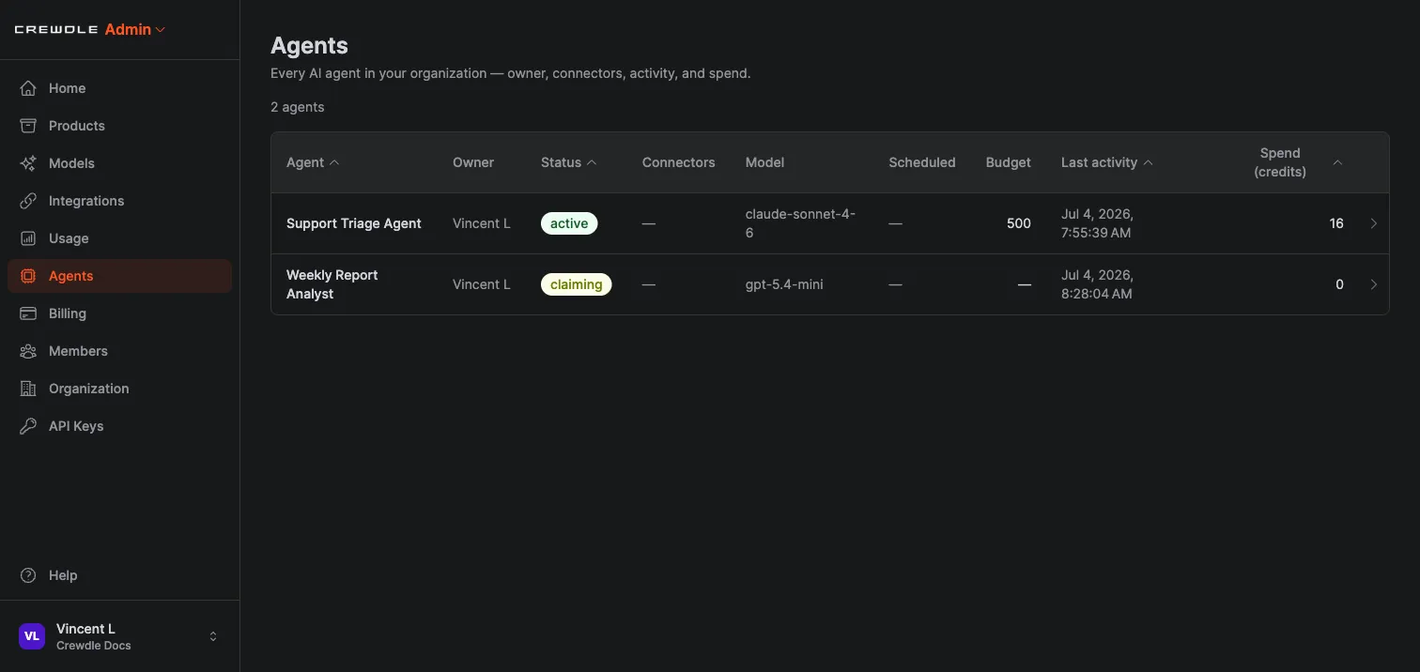Open the Admin workspace dropdown

(x=135, y=30)
